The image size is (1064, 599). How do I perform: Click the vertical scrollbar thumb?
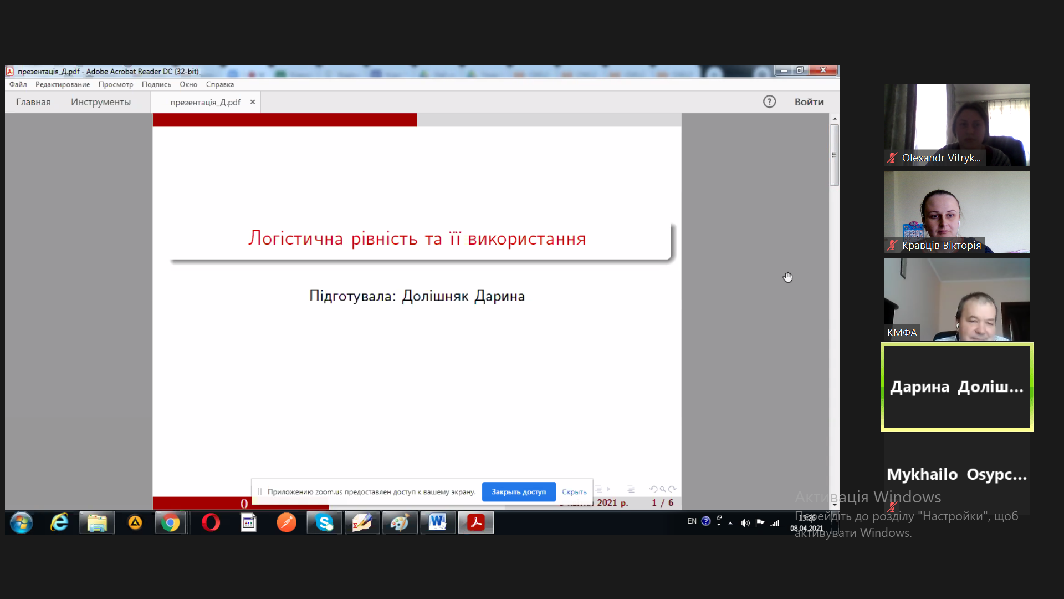(x=834, y=155)
